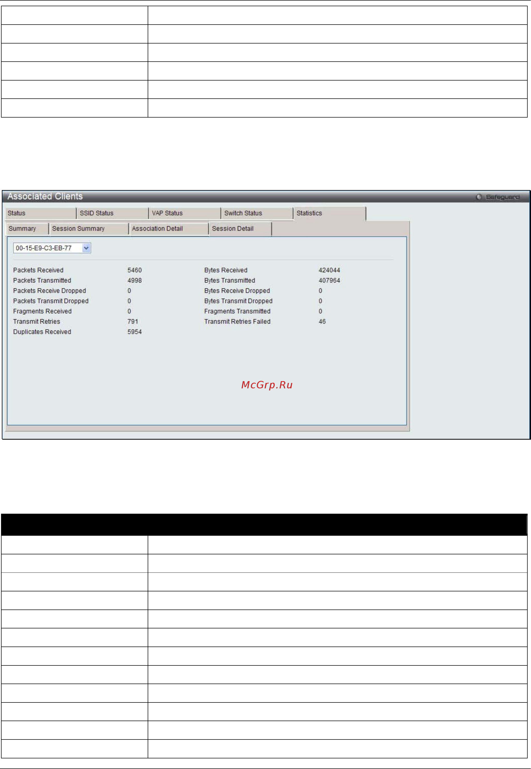Screen dimensions: 531x769
Task: Click the Transmit Retries value 791
Action: (133, 321)
